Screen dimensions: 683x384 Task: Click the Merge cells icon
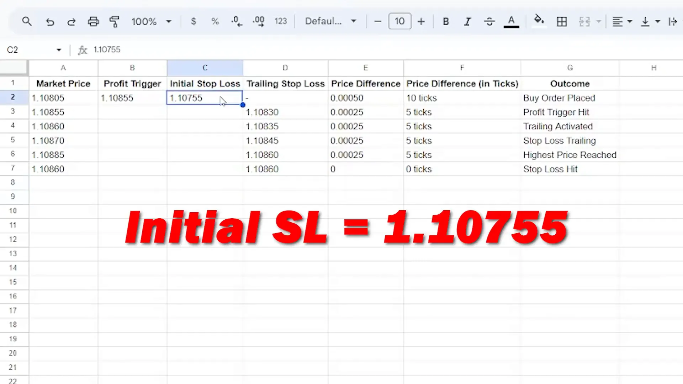(x=584, y=22)
